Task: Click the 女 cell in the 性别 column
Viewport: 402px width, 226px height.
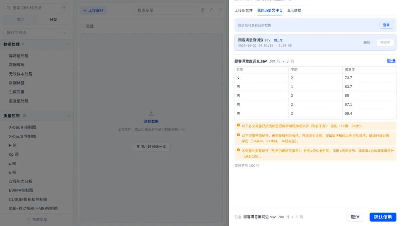Action: coord(262,78)
